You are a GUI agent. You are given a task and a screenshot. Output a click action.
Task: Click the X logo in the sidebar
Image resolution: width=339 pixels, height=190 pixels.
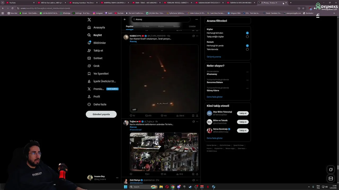(89, 20)
